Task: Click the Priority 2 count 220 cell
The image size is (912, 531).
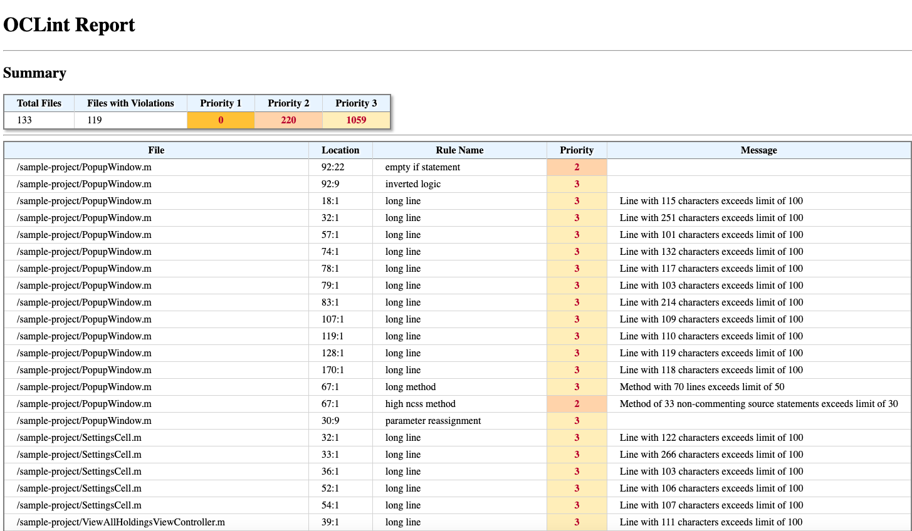Action: (x=288, y=120)
